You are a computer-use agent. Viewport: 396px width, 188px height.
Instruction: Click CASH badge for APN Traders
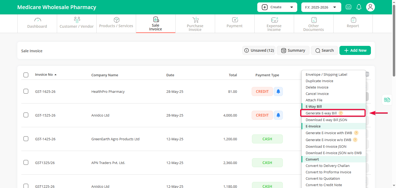point(267,163)
